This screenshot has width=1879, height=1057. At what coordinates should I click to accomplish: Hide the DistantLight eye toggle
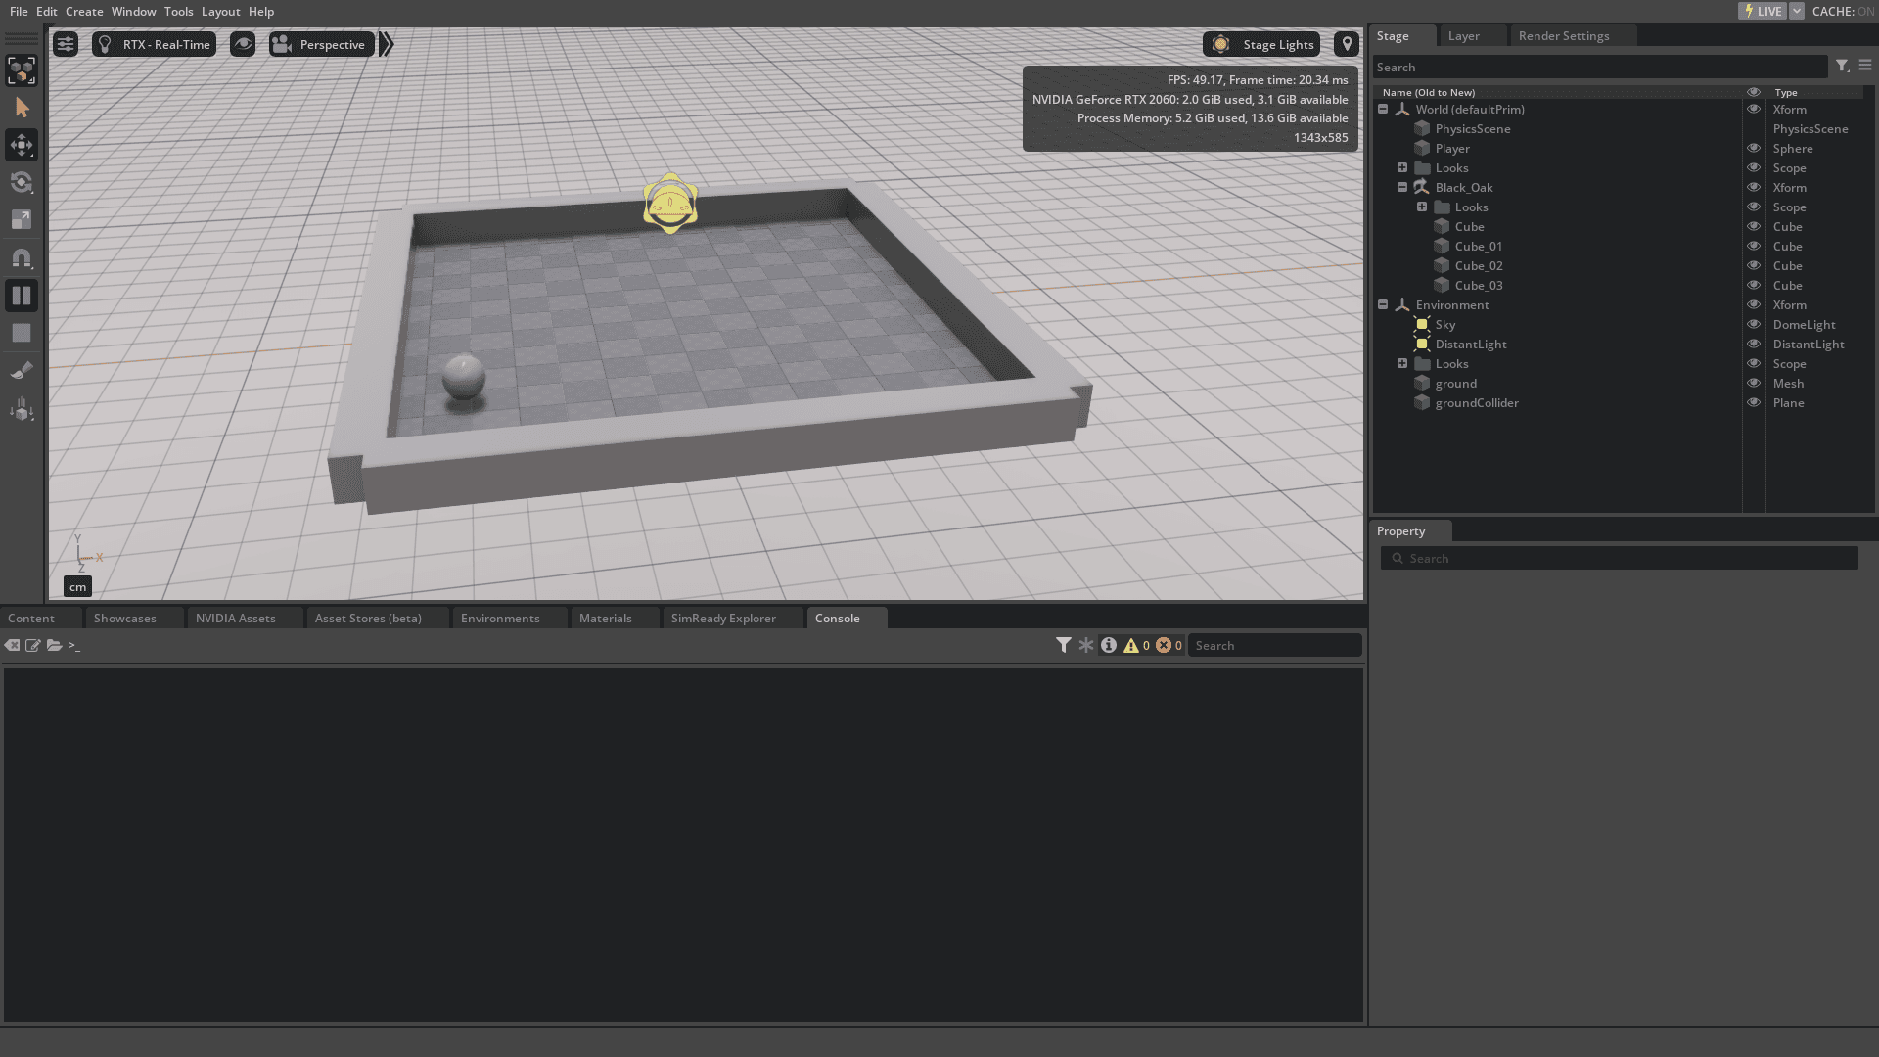click(1754, 345)
